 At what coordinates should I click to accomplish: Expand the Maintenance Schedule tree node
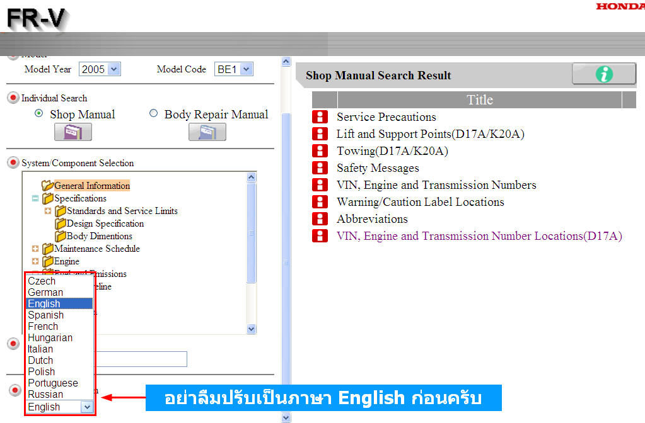pos(35,249)
